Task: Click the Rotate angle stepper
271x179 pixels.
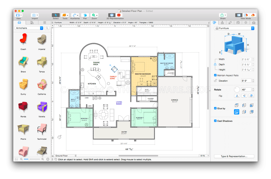Action: click(x=253, y=89)
